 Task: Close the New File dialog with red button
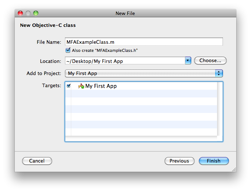pyautogui.click(x=21, y=13)
